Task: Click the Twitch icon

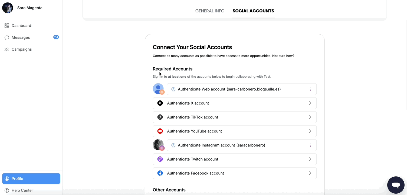Action: [160, 159]
